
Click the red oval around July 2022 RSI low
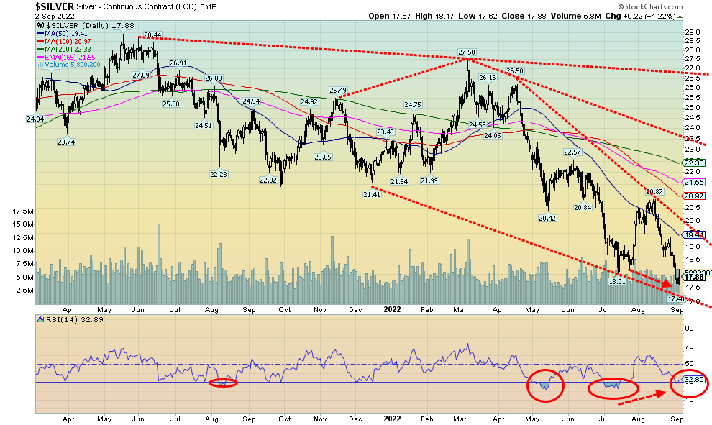[x=613, y=388]
